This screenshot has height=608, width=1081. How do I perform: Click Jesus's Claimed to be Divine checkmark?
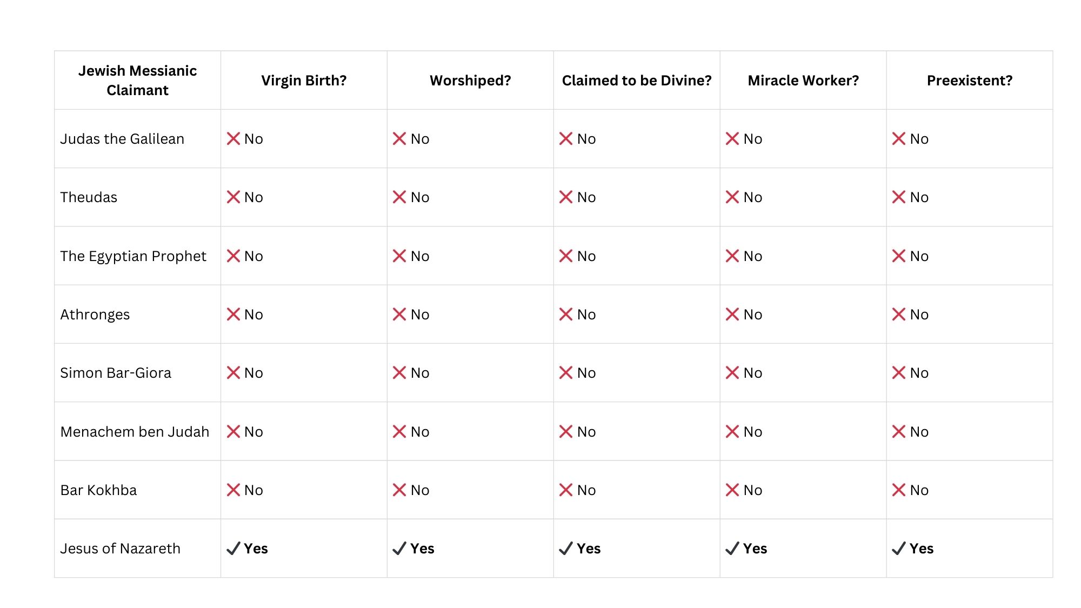[566, 549]
